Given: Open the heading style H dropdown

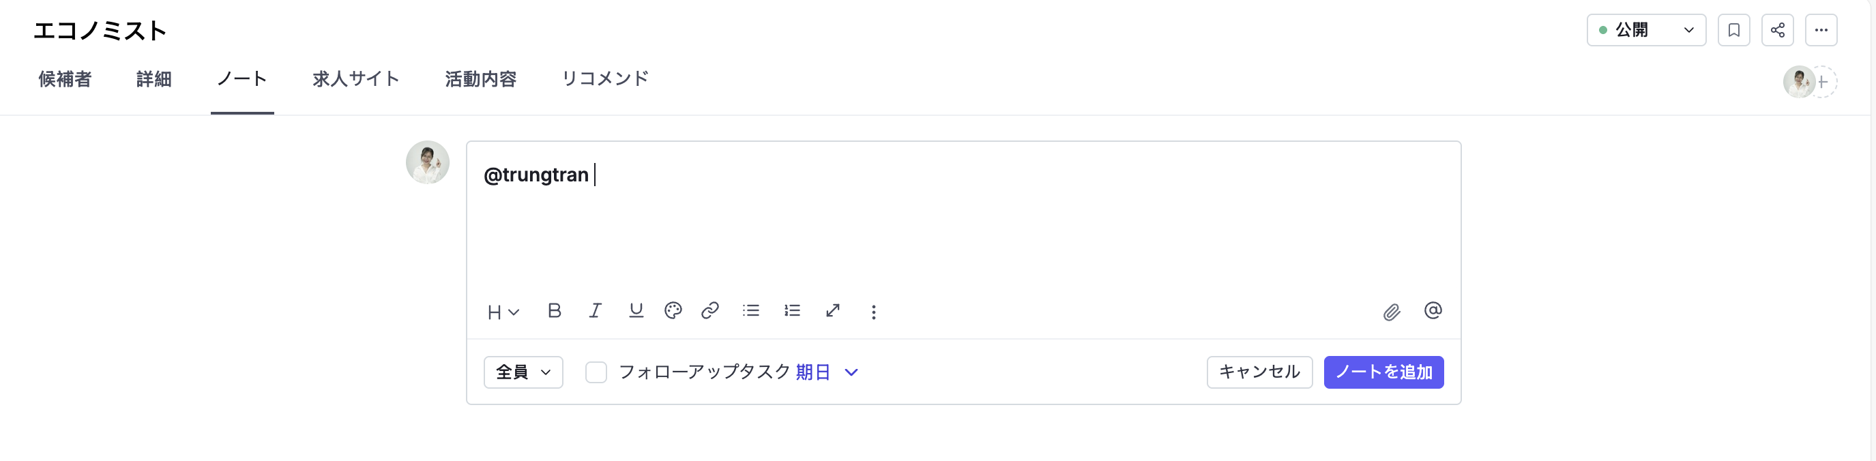Looking at the screenshot, I should click(503, 312).
